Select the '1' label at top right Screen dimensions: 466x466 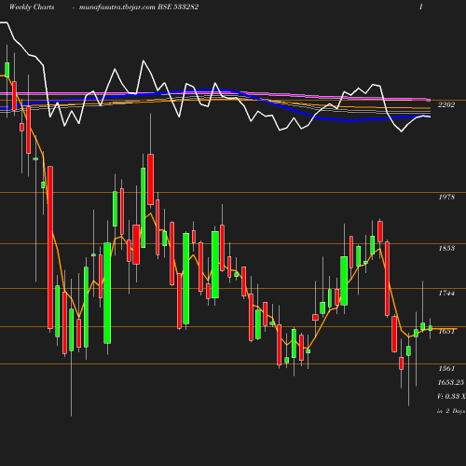point(421,7)
